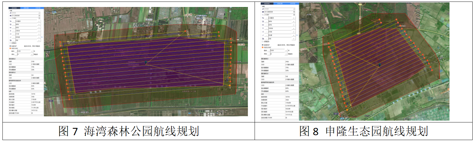
Task: Click the GSD icon beside 2.8厘米 in Figure 8 panel
Action: click(263, 18)
